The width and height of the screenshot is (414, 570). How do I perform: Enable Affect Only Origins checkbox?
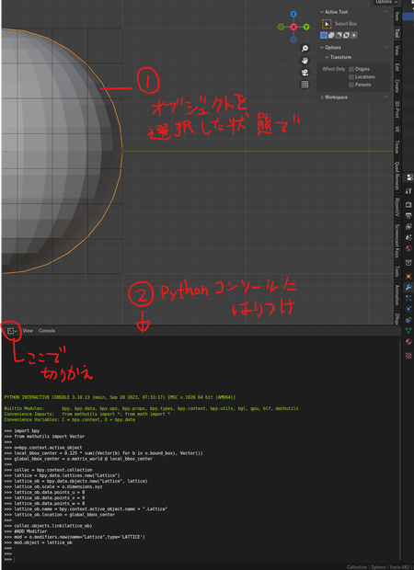pyautogui.click(x=351, y=69)
